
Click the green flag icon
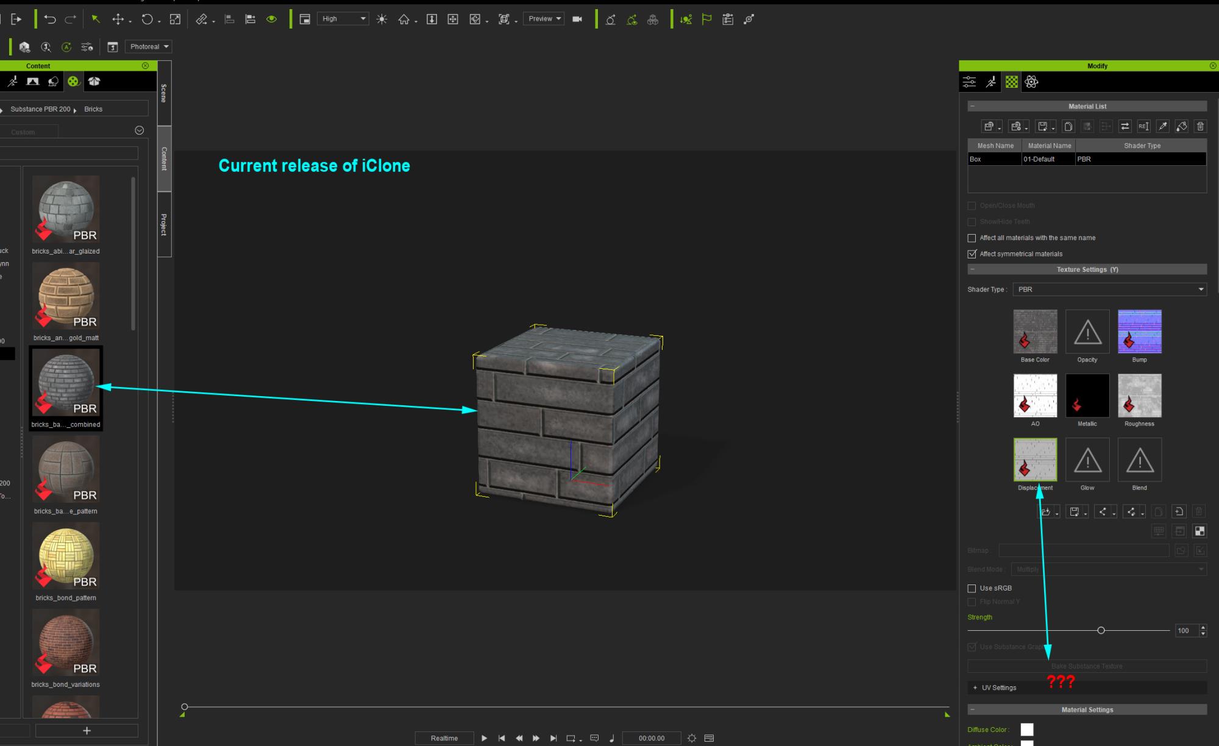tap(707, 19)
